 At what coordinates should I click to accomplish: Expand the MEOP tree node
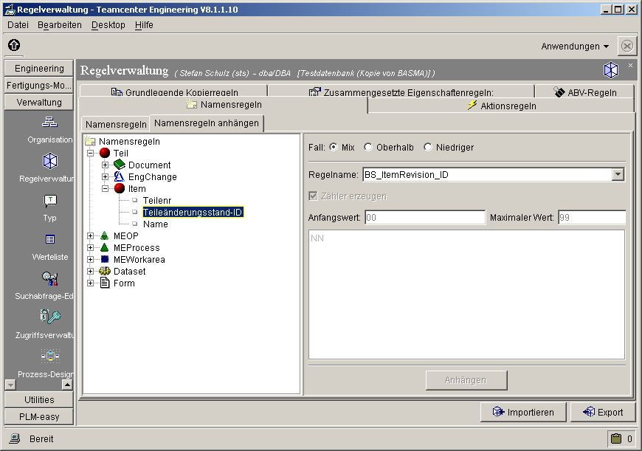90,236
